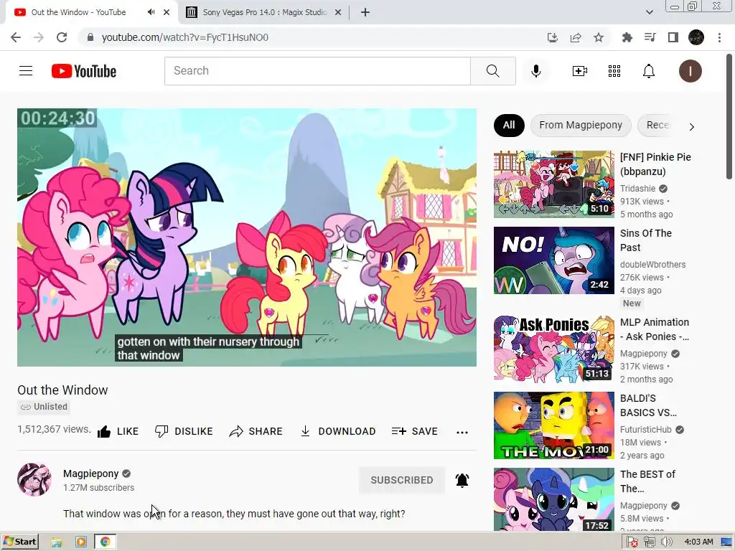Image resolution: width=735 pixels, height=551 pixels.
Task: Open BALDI'S BASICS VS thumbnail
Action: (x=553, y=425)
